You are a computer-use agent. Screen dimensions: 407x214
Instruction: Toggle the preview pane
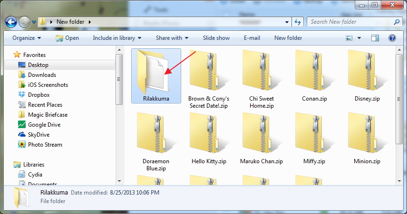click(x=375, y=38)
